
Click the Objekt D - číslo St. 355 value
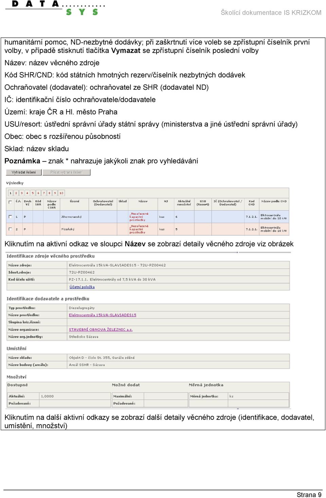102,358
